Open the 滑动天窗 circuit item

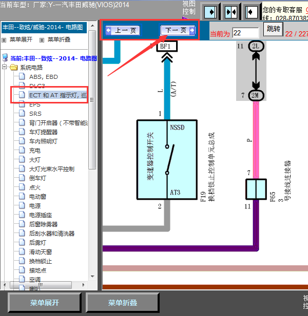tap(41, 251)
